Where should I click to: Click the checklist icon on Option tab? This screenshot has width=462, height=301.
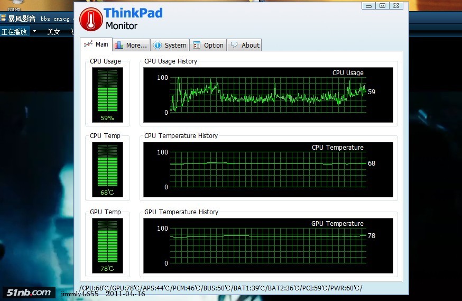click(x=197, y=45)
